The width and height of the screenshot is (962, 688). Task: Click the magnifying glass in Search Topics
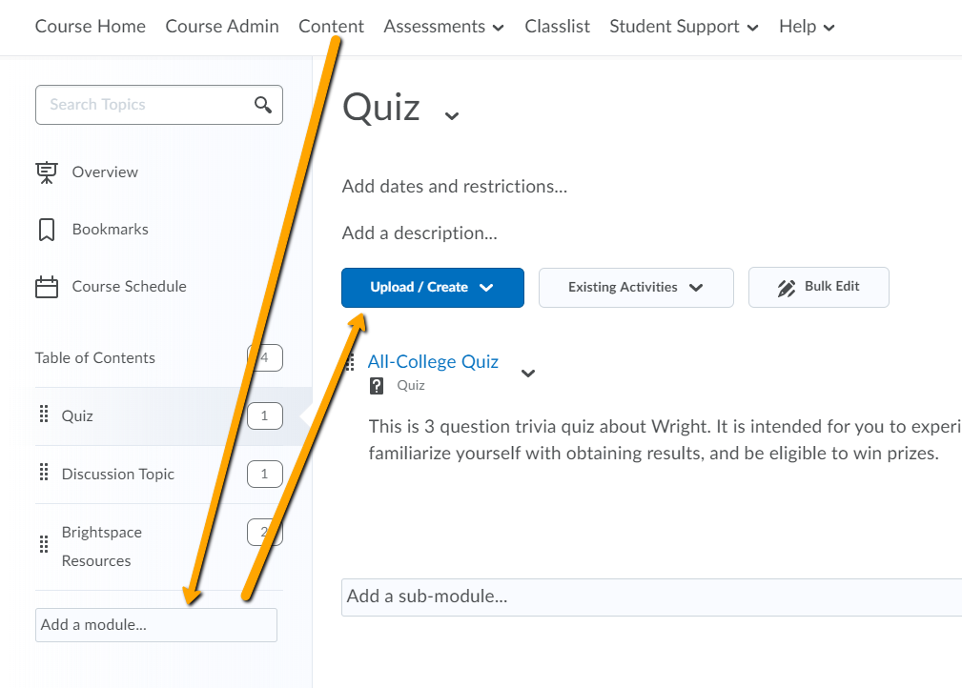pos(262,105)
